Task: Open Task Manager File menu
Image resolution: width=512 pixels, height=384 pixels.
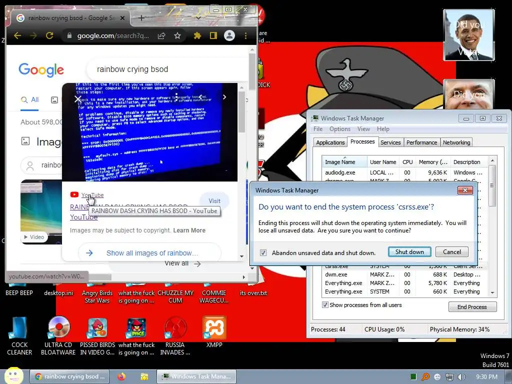Action: tap(318, 129)
